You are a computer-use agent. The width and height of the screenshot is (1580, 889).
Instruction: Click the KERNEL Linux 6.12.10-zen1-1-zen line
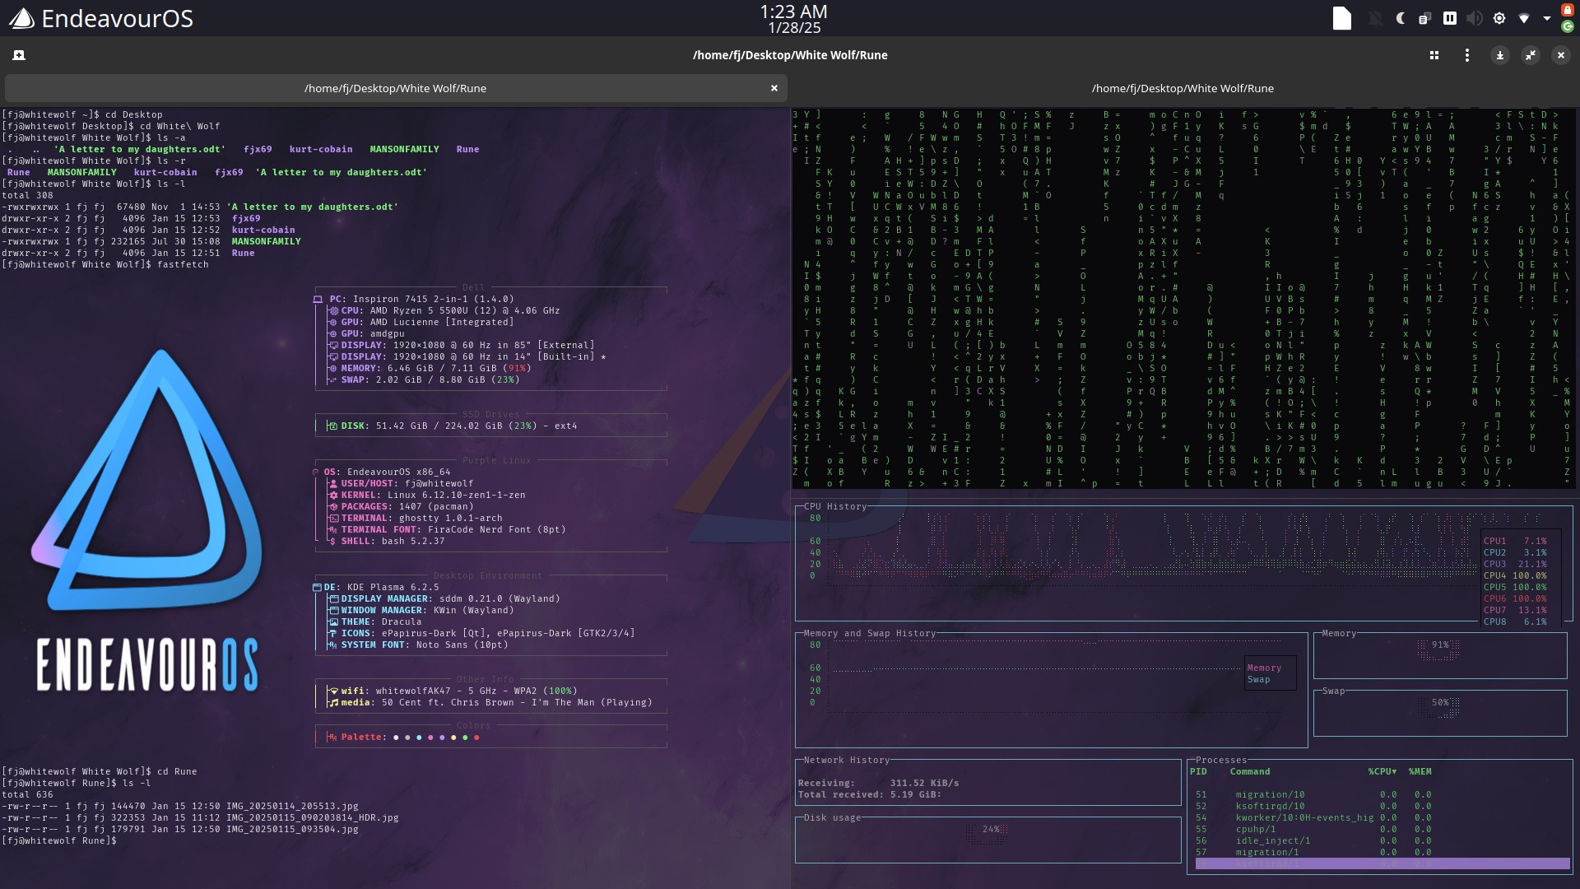(x=427, y=495)
